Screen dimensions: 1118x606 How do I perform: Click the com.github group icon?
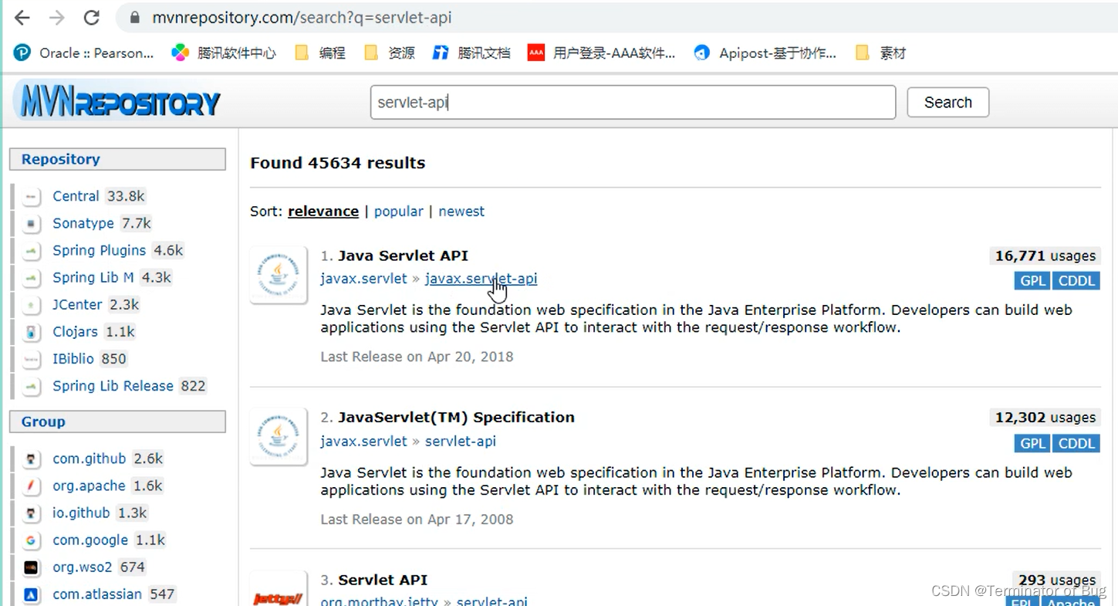point(31,459)
